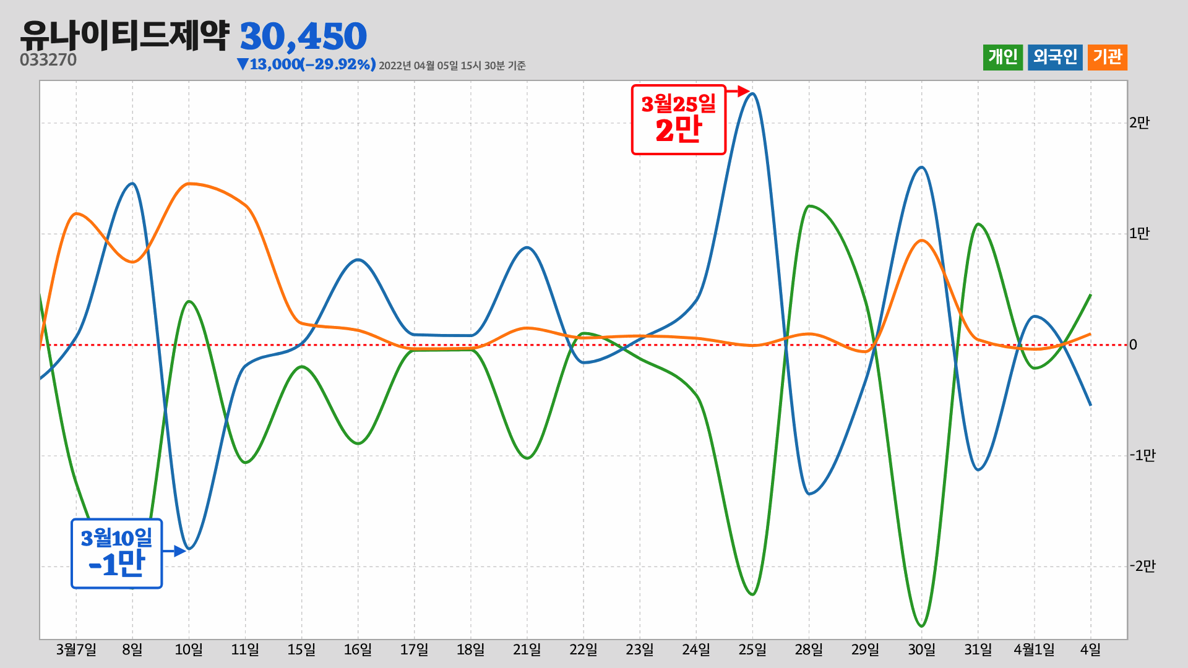Click the blue line peak on 21일
Image resolution: width=1188 pixels, height=668 pixels.
tap(527, 247)
